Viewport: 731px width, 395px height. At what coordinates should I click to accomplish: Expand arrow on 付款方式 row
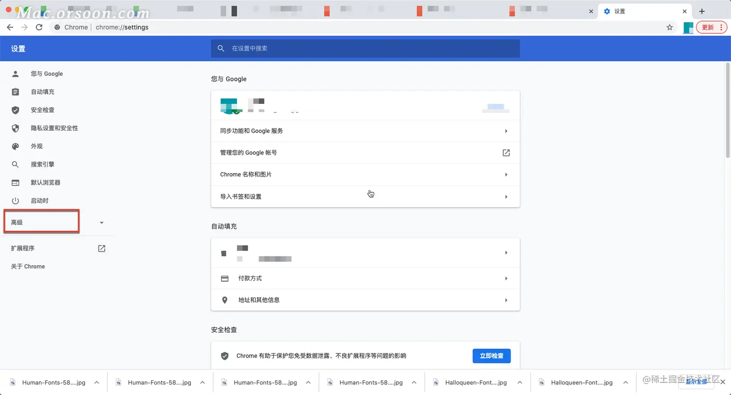[x=506, y=279]
